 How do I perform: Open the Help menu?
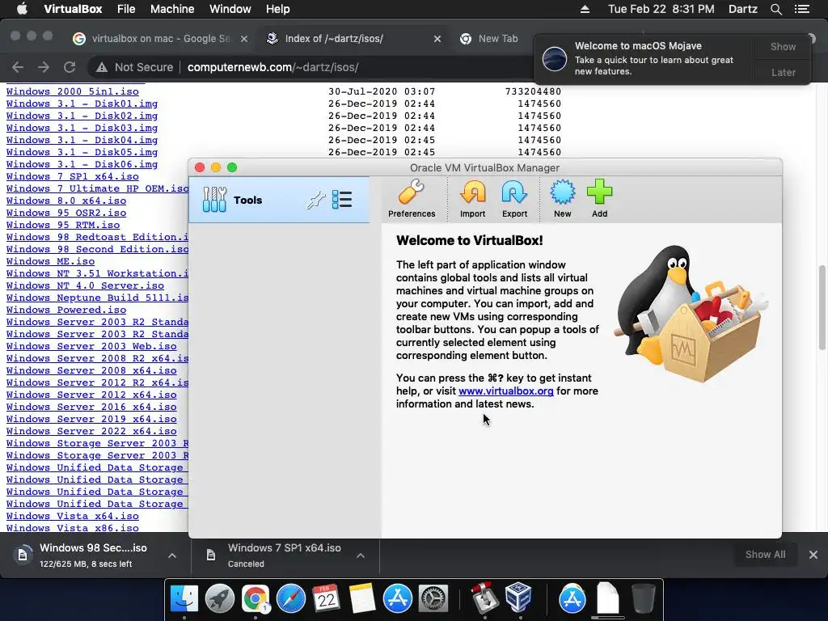point(278,9)
